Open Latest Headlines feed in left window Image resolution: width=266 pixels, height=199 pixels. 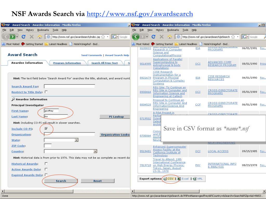tap(56, 44)
